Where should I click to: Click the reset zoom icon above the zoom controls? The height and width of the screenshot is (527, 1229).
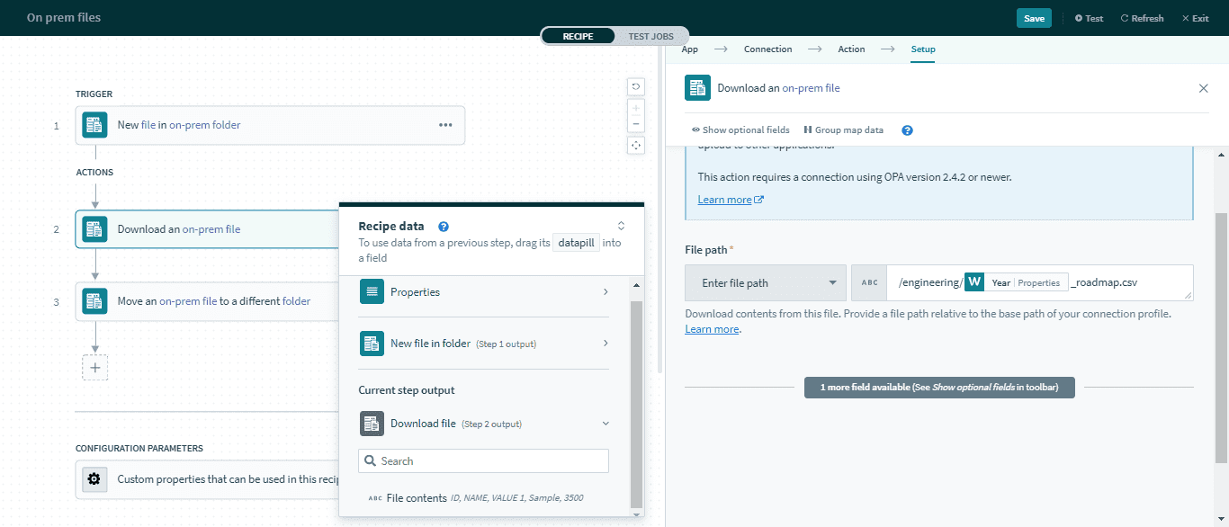tap(636, 86)
